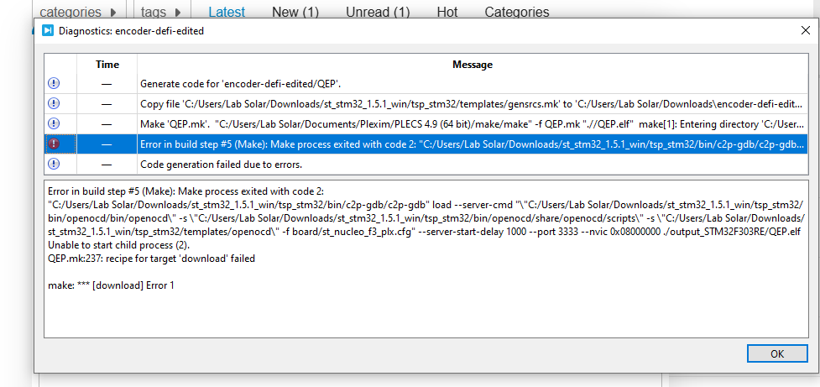Image resolution: width=820 pixels, height=387 pixels.
Task: Open the tags dropdown filter
Action: pos(160,12)
